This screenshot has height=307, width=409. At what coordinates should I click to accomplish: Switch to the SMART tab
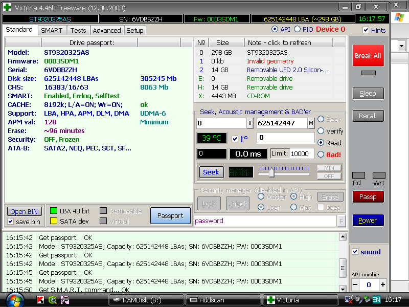click(x=52, y=30)
